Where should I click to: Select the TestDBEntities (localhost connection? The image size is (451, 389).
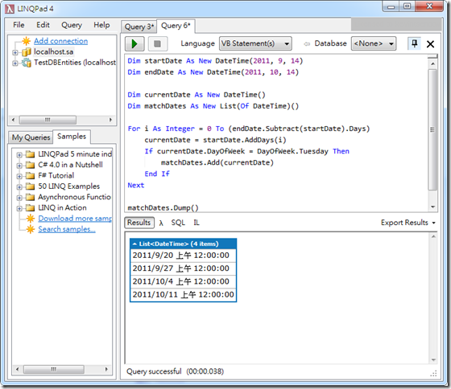click(x=75, y=63)
